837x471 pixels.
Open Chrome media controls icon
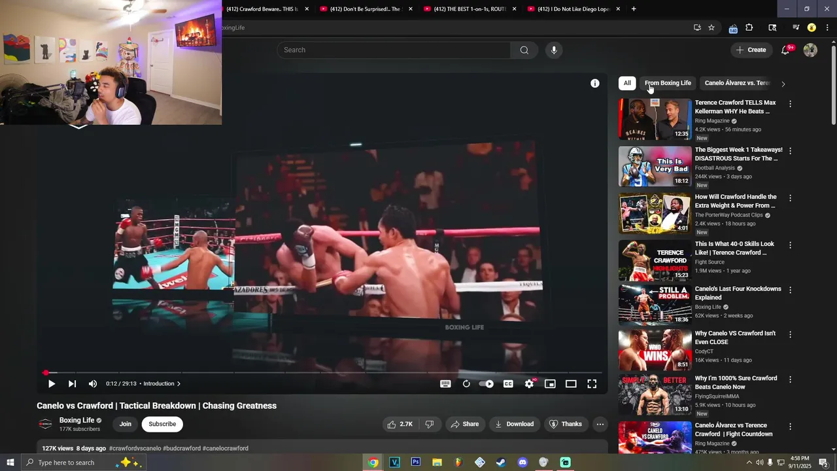[796, 27]
